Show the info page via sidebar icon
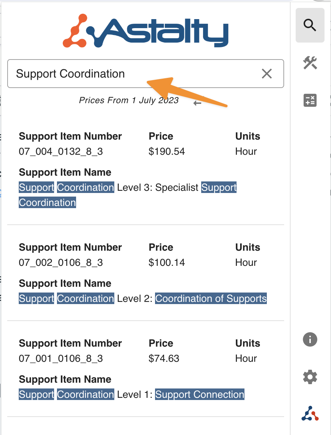Viewport: 331px width, 435px height. [x=310, y=340]
